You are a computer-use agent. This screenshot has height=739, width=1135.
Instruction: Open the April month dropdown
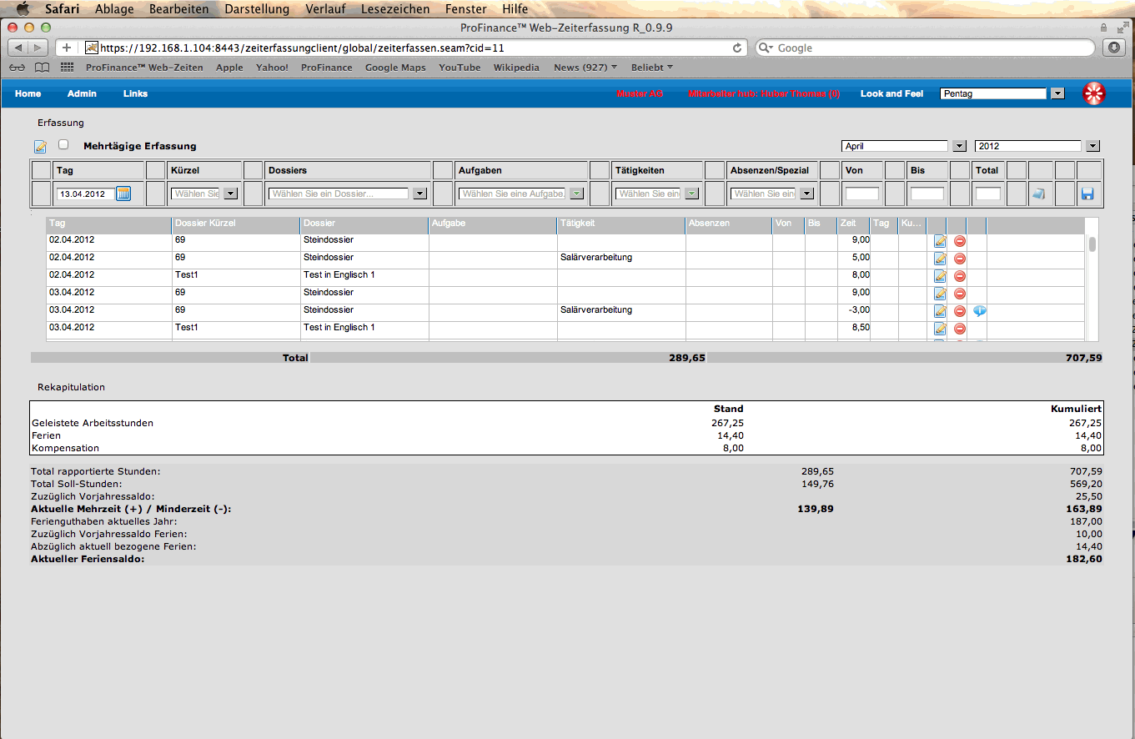coord(959,146)
